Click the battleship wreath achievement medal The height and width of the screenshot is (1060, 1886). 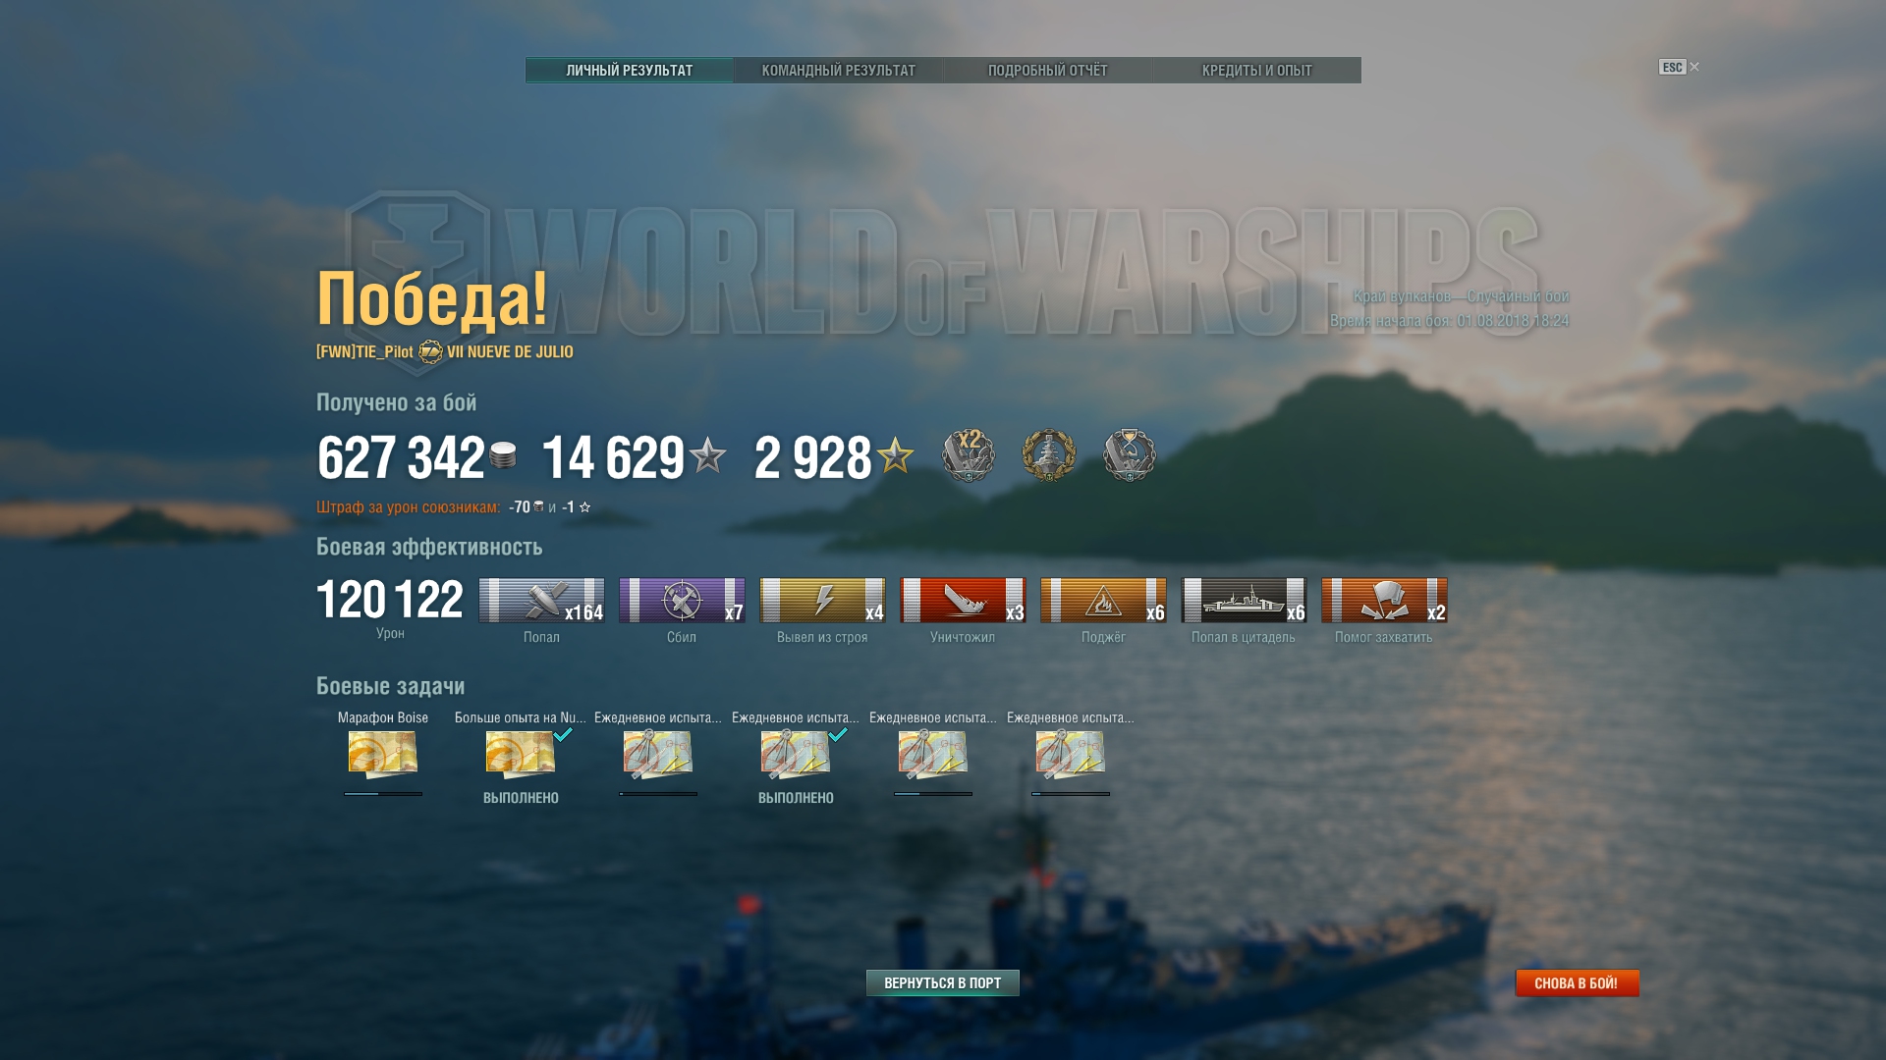coord(1049,455)
